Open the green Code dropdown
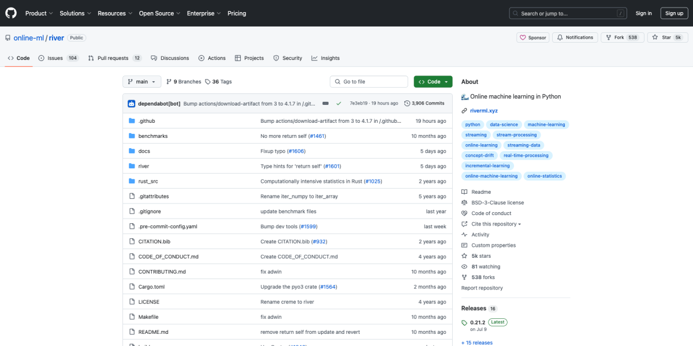 433,82
